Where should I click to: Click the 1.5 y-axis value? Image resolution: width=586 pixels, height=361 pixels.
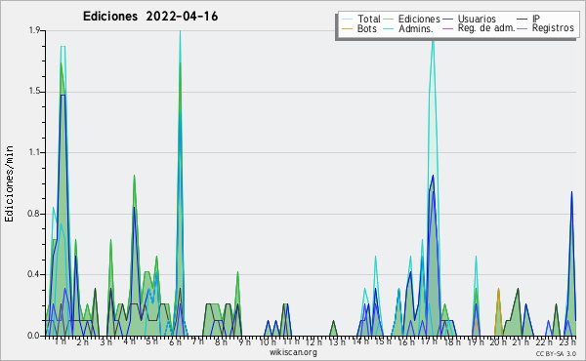[34, 92]
